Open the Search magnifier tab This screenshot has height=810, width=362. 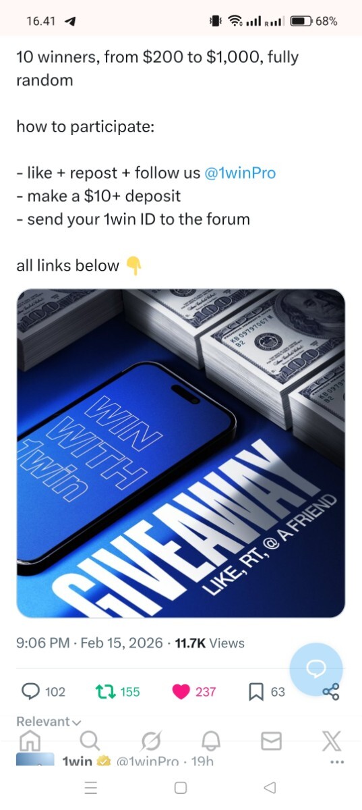[90, 741]
